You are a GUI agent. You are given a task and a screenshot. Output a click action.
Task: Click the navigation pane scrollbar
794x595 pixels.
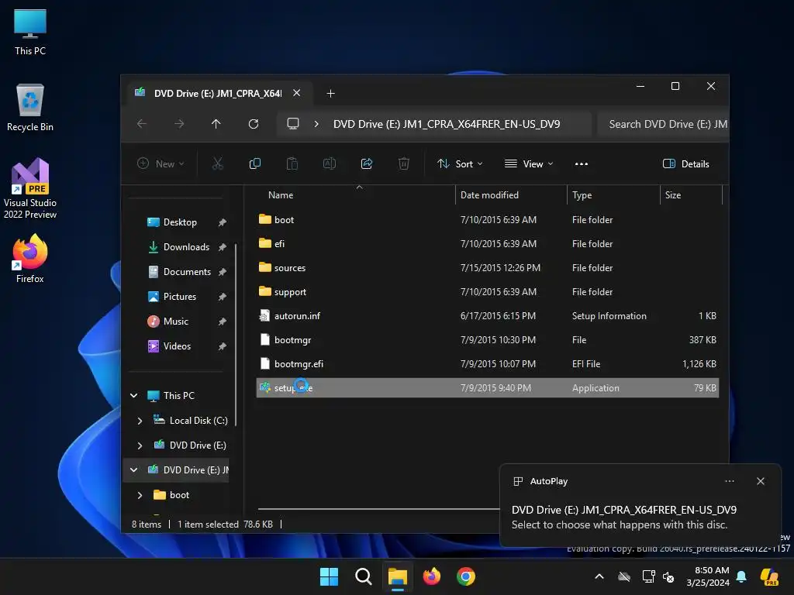(236, 334)
